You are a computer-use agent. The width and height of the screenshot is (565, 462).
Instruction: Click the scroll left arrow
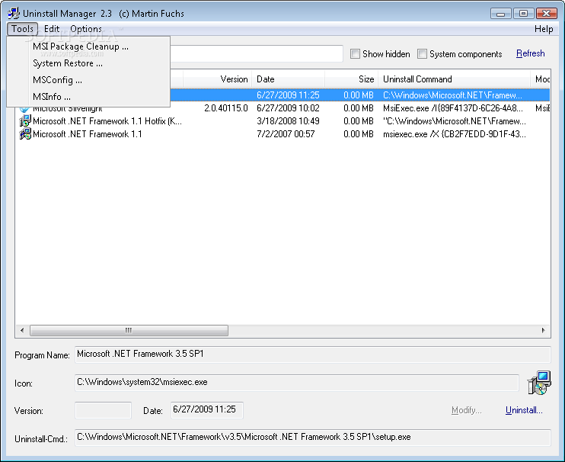22,330
